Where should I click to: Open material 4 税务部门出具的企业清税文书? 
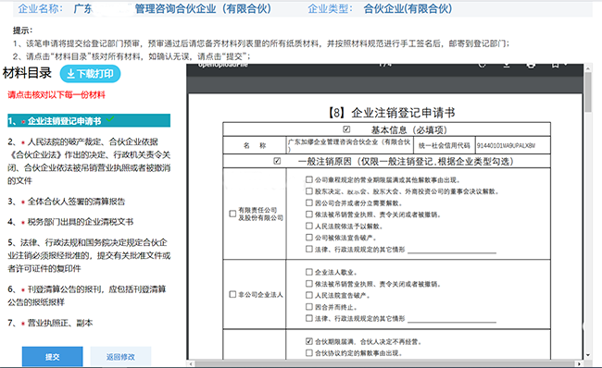[x=70, y=222]
